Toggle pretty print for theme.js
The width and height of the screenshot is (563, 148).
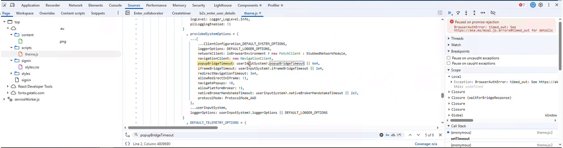pyautogui.click(x=128, y=144)
